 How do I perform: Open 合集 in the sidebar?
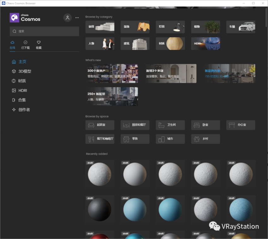[19, 100]
